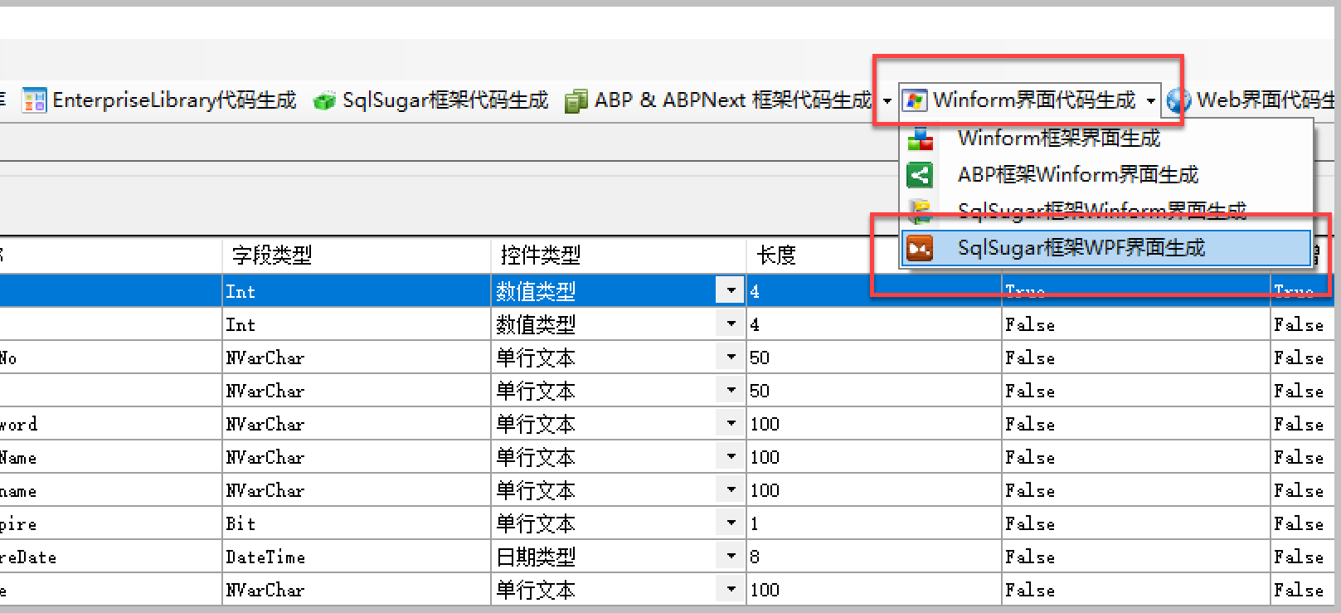This screenshot has height=613, width=1341.
Task: Click the SqlSugar框架WPF界面生成 menu icon
Action: 920,247
